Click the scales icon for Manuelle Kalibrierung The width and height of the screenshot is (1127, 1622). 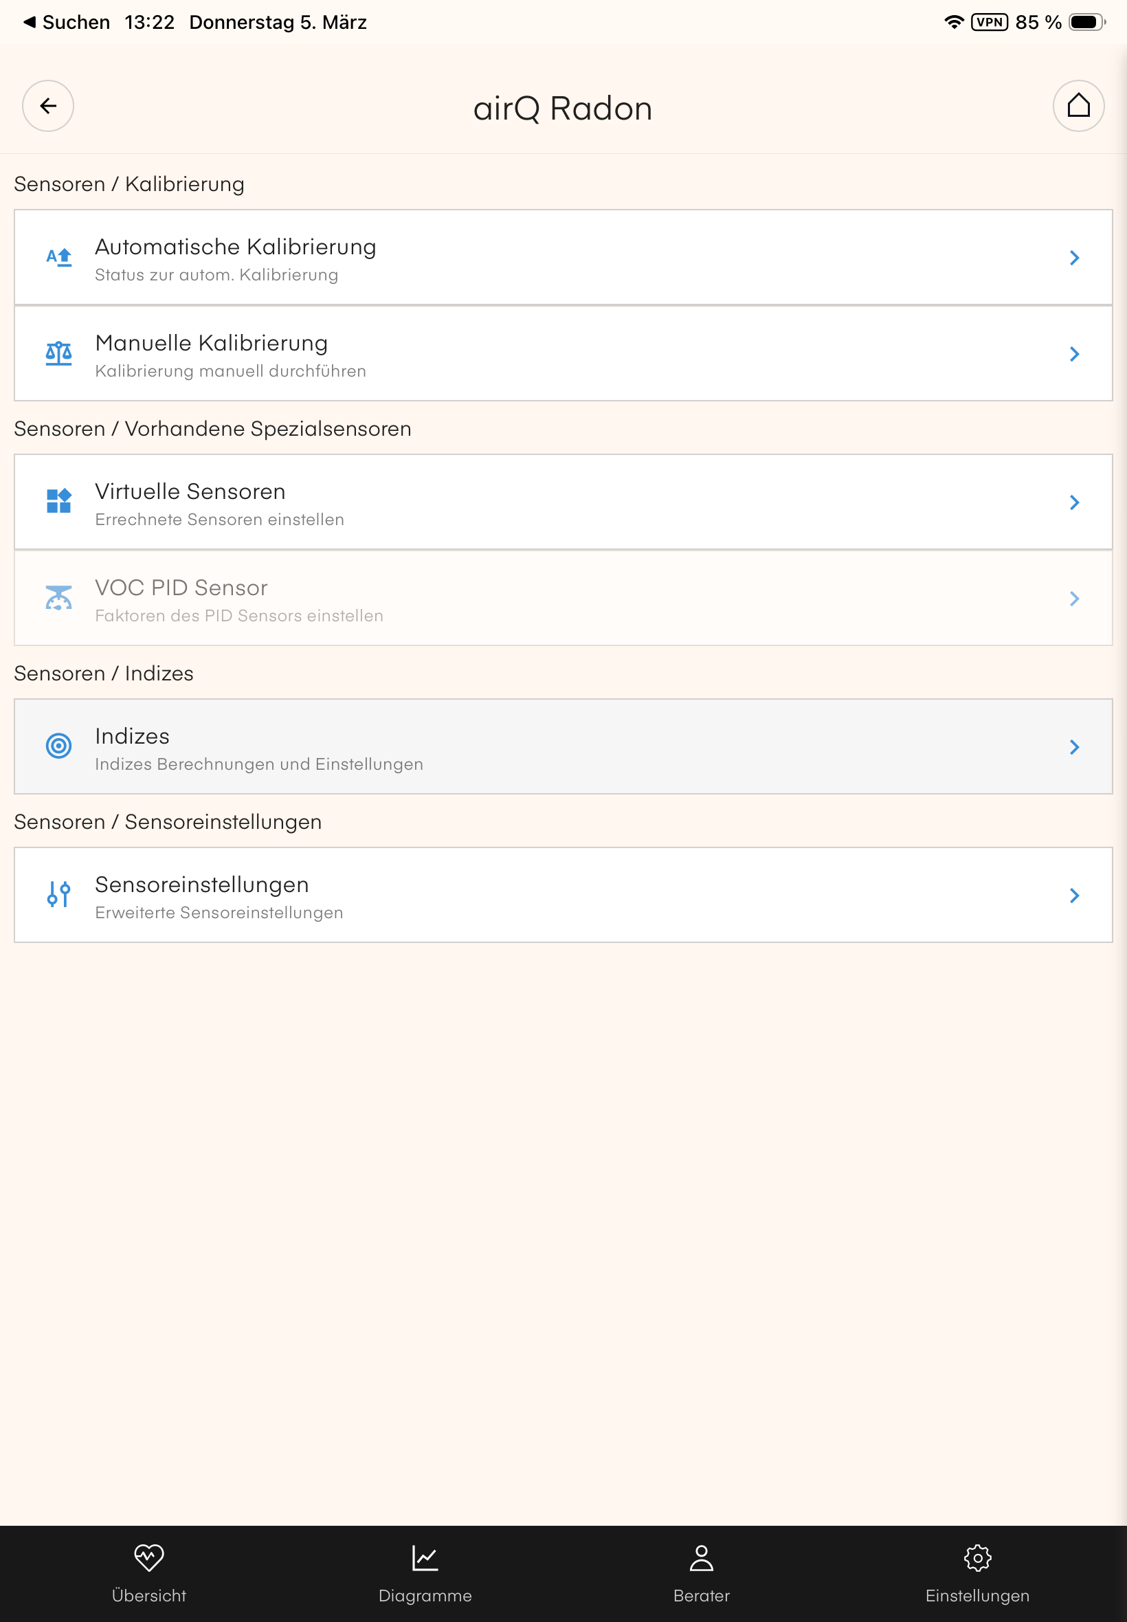tap(58, 354)
